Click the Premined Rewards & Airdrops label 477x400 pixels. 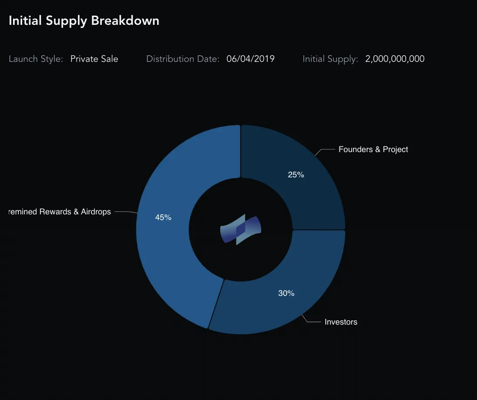(60, 211)
